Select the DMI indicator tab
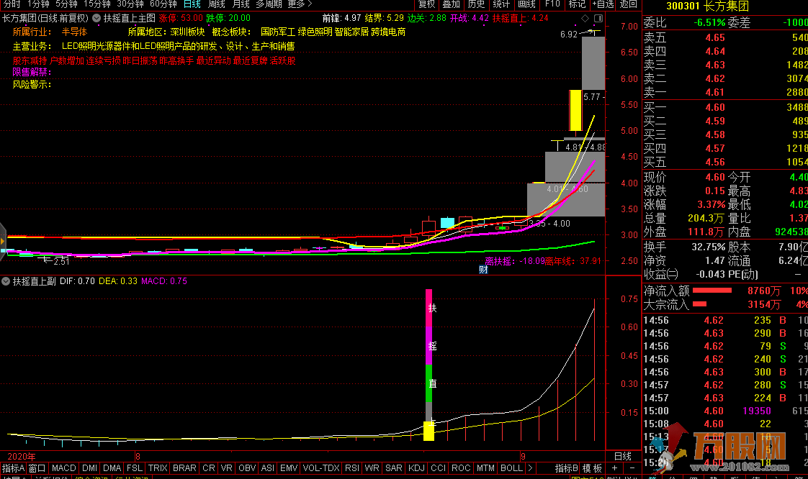The height and width of the screenshot is (479, 808). pyautogui.click(x=90, y=468)
